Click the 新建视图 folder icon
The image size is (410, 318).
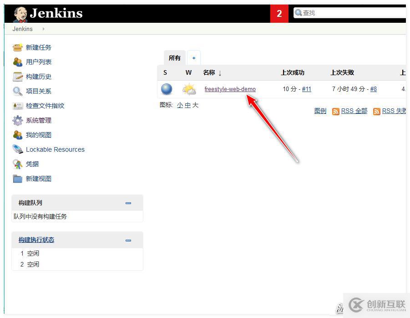pyautogui.click(x=17, y=179)
